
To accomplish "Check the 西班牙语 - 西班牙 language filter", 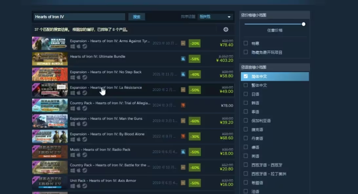I will [246, 165].
